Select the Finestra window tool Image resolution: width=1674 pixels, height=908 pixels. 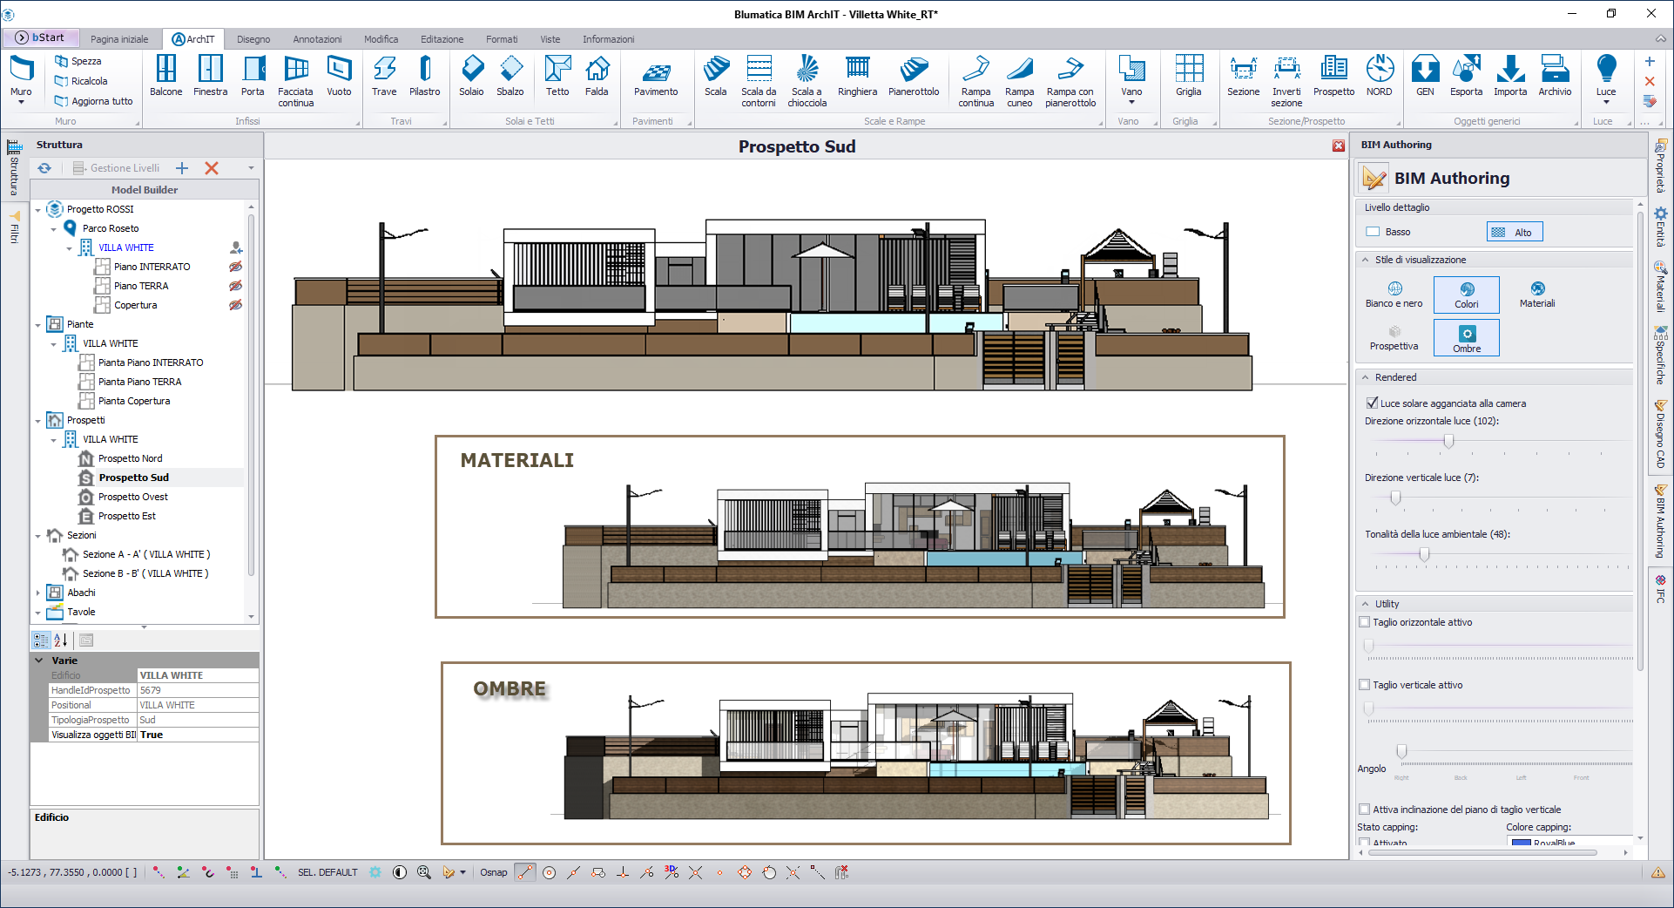point(210,75)
